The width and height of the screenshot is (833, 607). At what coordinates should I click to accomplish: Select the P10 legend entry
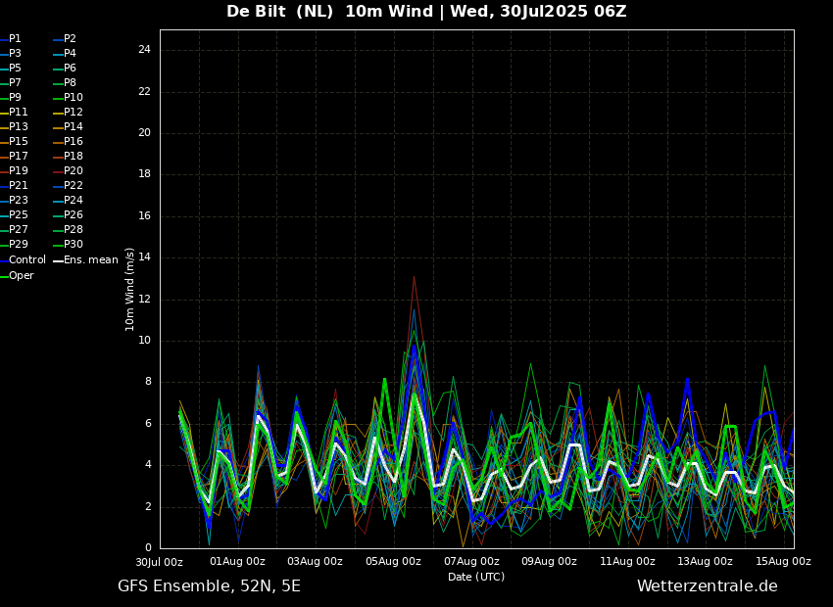(x=73, y=98)
